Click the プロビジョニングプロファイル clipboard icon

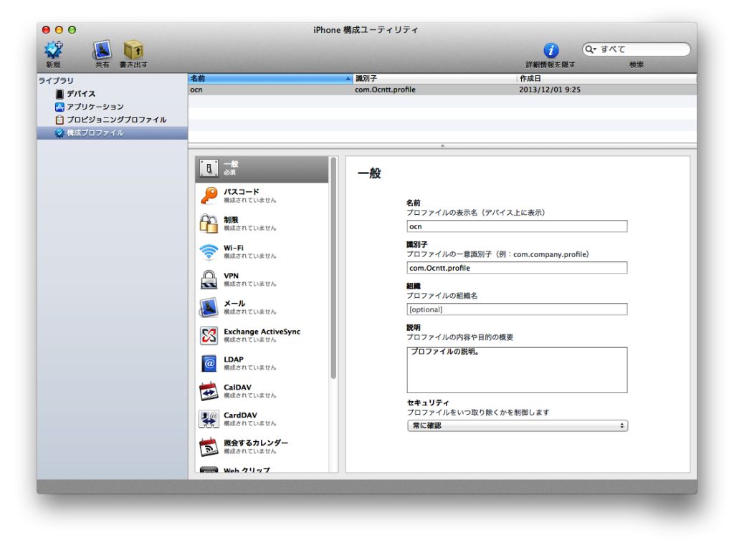[x=59, y=120]
